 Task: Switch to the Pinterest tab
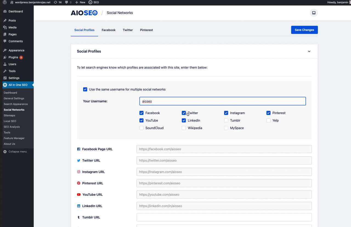(146, 30)
